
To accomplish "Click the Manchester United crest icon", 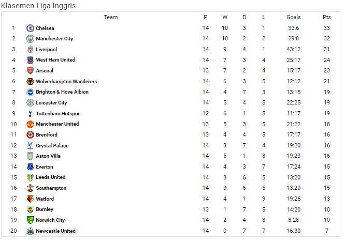I will click(30, 124).
